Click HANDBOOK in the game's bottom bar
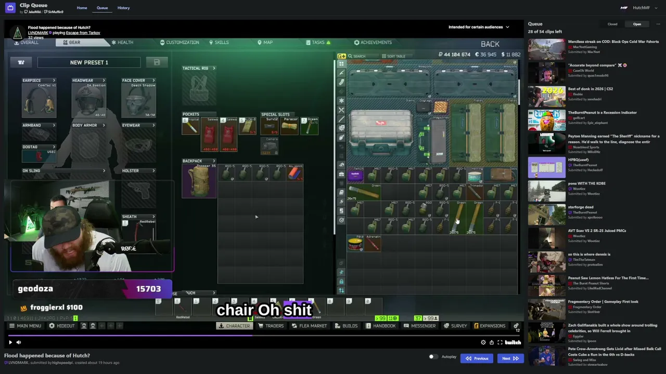The width and height of the screenshot is (666, 374). [381, 326]
